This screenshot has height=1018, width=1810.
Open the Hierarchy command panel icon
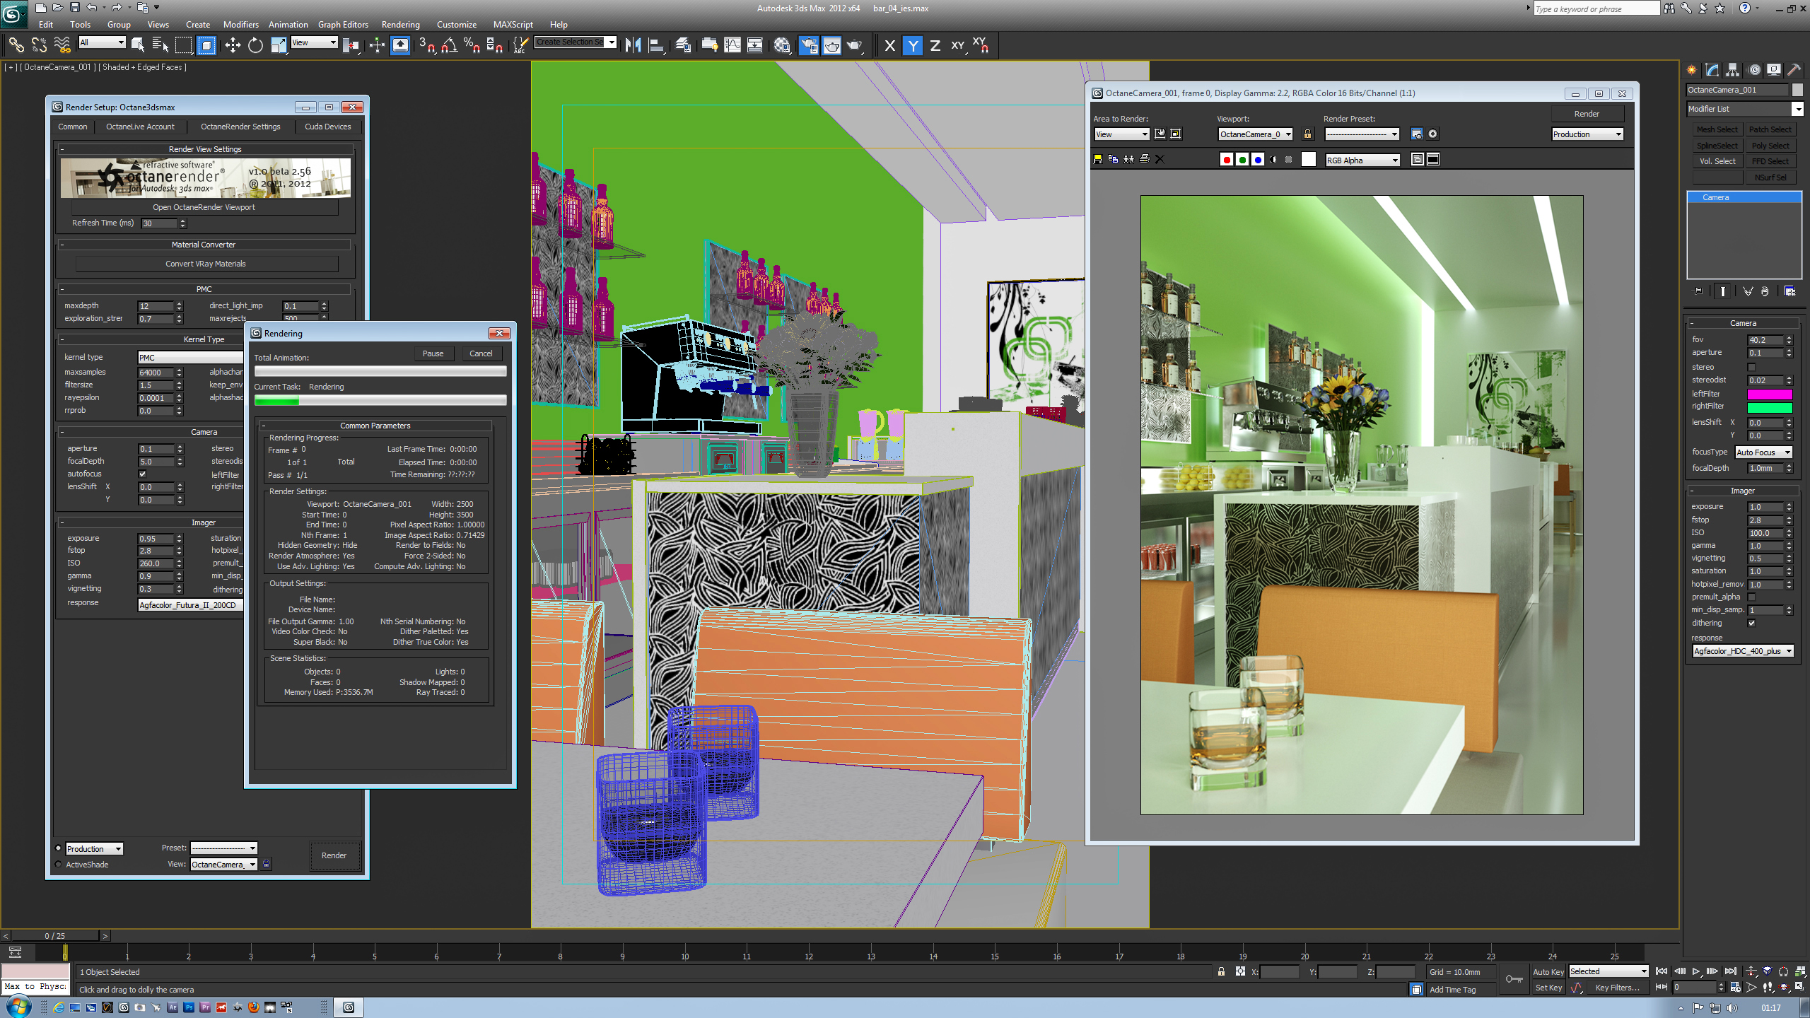[1732, 70]
